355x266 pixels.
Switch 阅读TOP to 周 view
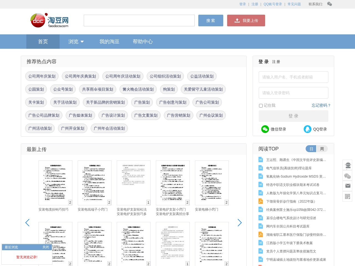tap(322, 149)
